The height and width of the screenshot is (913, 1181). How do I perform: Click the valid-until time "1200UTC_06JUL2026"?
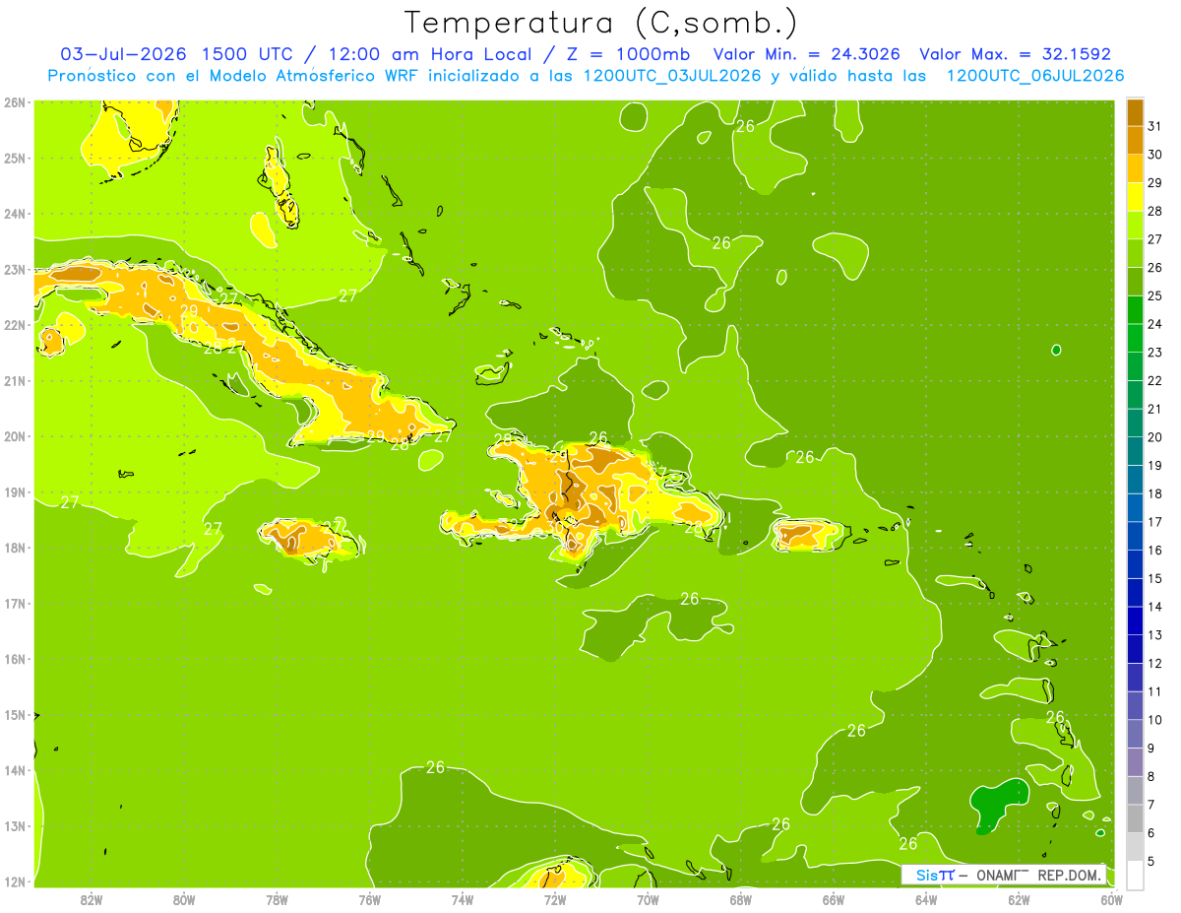tap(1035, 76)
